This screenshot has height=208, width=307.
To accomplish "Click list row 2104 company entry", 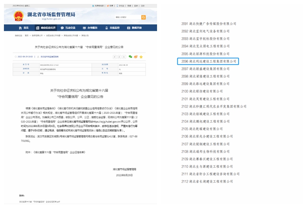I will pyautogui.click(x=205, y=122).
